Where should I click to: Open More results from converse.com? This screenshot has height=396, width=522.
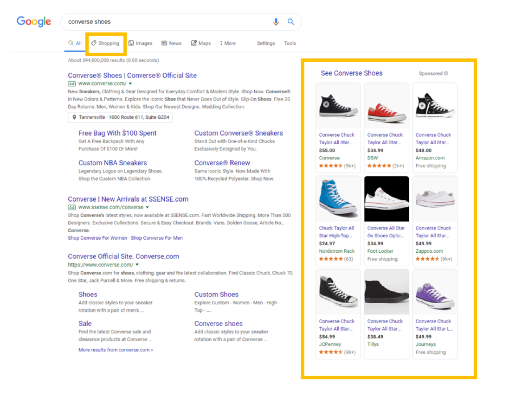[x=116, y=350]
